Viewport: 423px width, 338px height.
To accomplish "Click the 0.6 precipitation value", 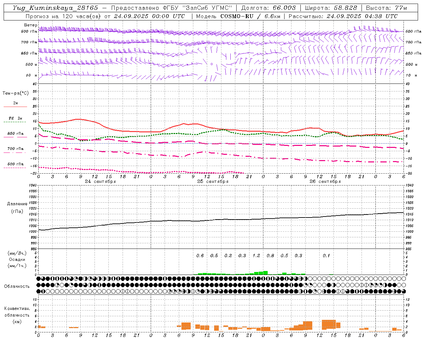I will 200,255.
